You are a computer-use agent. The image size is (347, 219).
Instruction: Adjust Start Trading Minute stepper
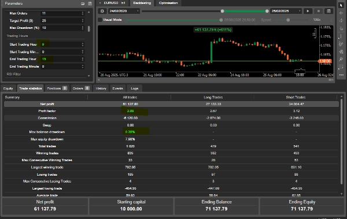(x=83, y=52)
